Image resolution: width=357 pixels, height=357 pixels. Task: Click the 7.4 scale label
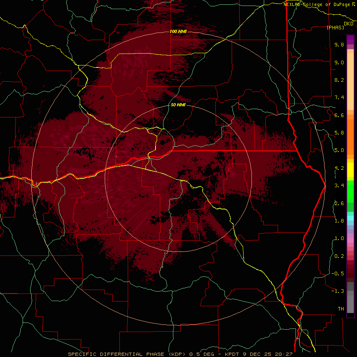tap(339, 98)
